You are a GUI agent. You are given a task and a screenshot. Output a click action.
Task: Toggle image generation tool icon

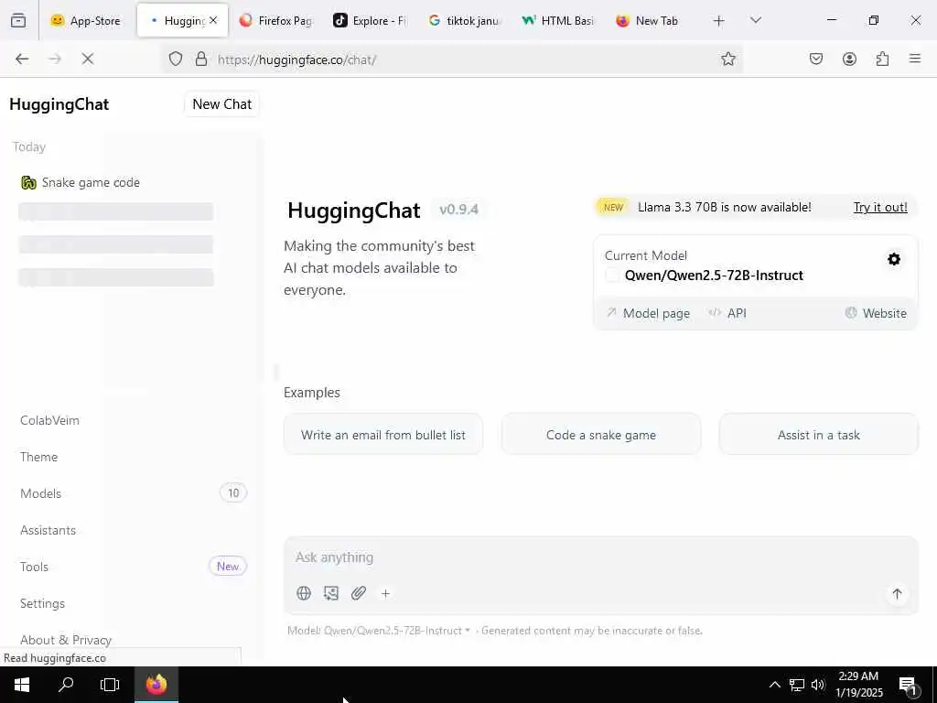(331, 593)
